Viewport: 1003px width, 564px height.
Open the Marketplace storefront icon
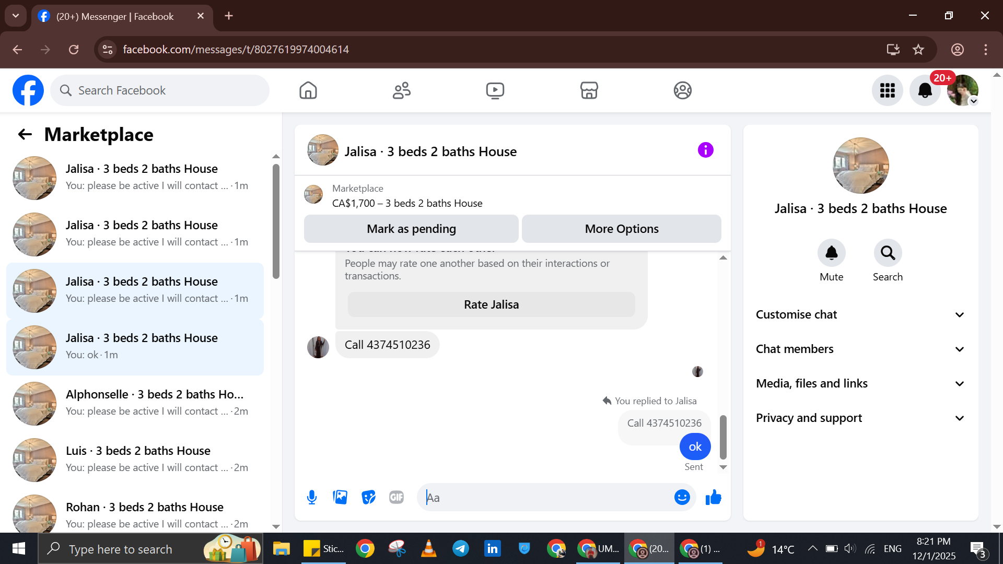[589, 90]
